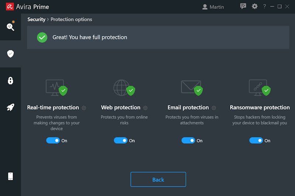Open the Status scan sidebar icon

[11, 27]
